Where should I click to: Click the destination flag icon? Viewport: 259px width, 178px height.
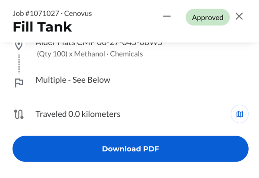click(19, 83)
